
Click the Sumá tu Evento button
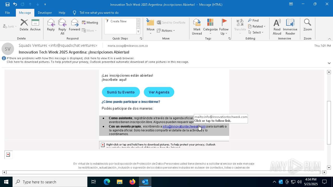(121, 92)
